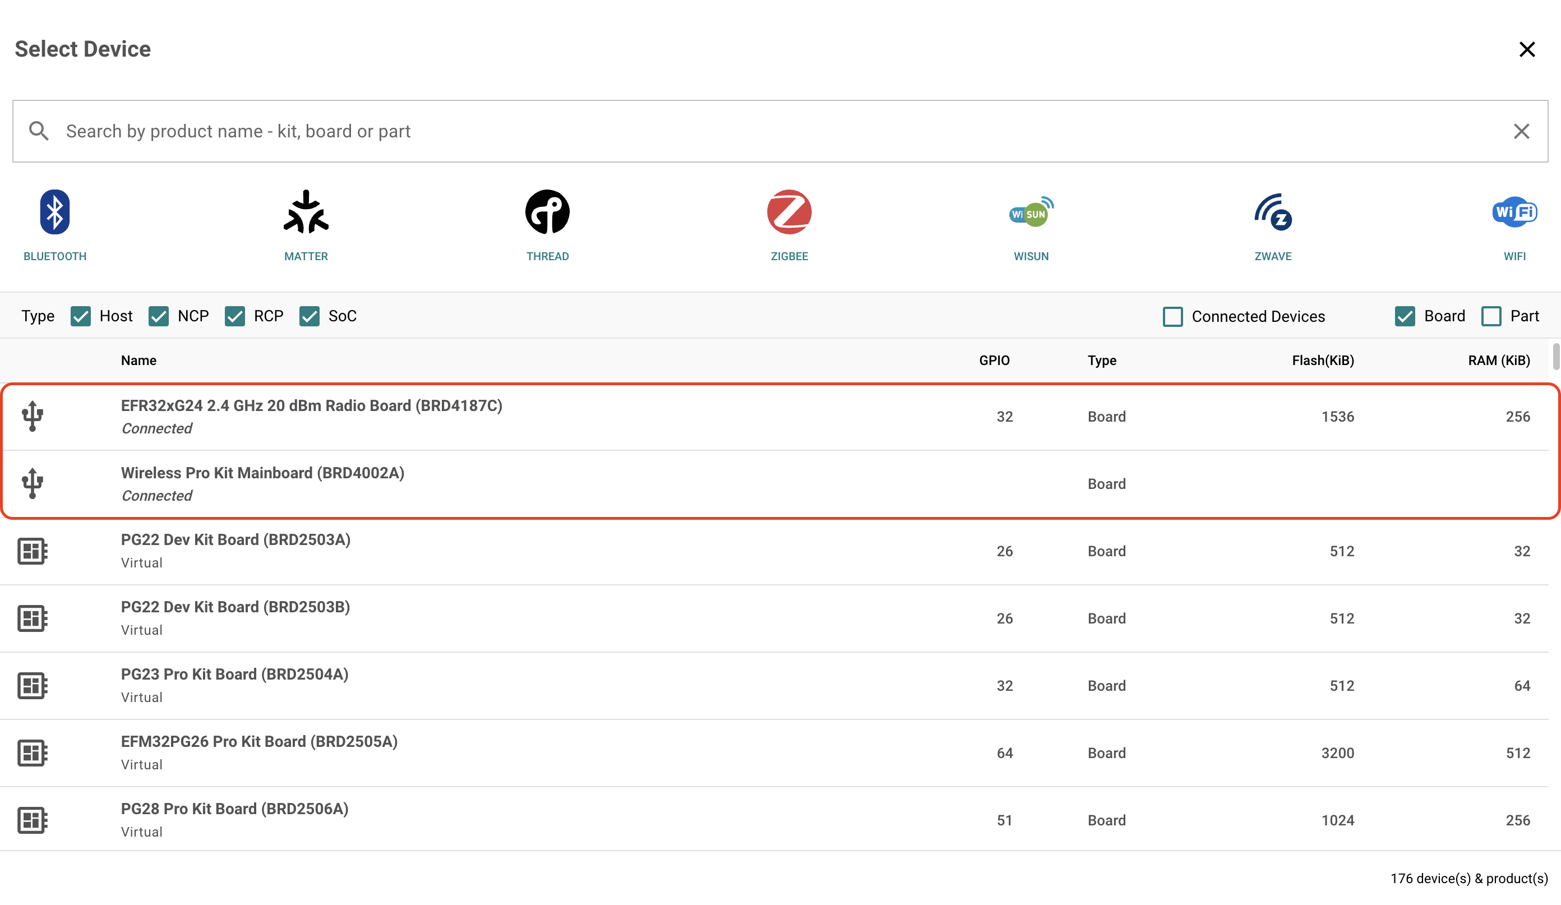Viewport: 1561px width, 905px height.
Task: Click the device list scrollbar
Action: click(1555, 357)
